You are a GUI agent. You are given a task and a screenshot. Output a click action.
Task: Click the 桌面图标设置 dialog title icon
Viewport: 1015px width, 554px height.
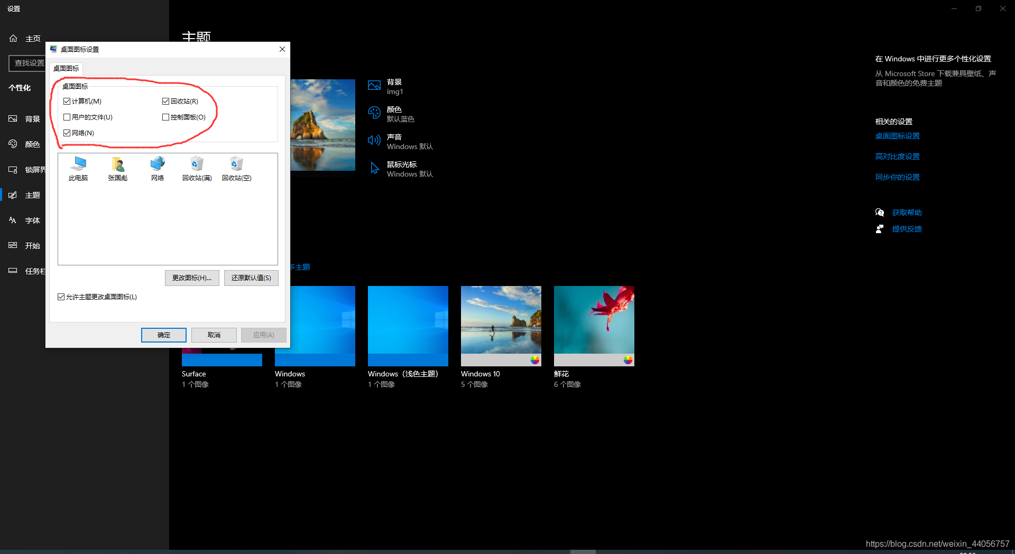tap(53, 49)
